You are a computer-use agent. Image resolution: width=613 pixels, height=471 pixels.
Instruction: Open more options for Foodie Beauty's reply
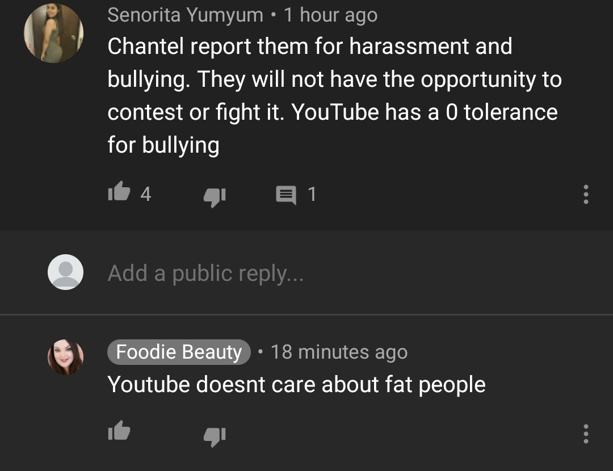pos(586,434)
